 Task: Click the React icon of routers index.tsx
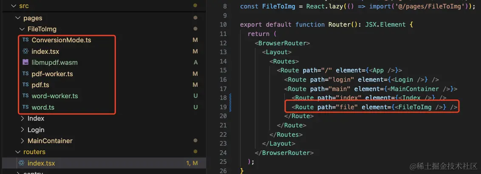21,163
